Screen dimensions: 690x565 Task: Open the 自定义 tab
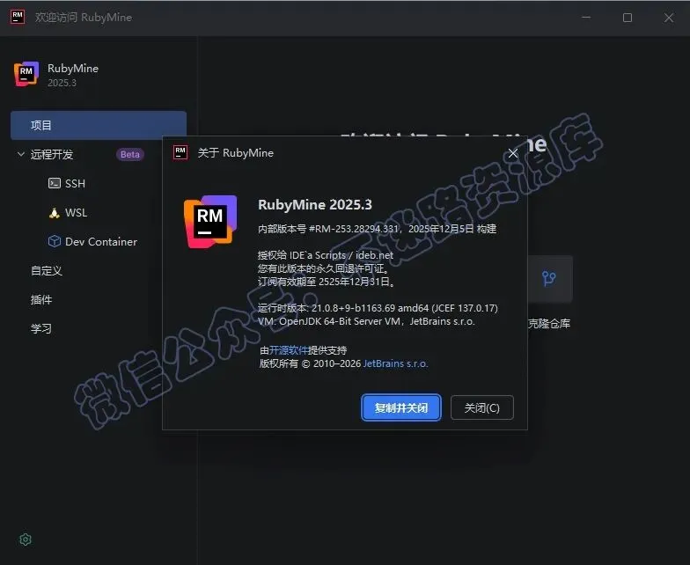[x=46, y=271]
